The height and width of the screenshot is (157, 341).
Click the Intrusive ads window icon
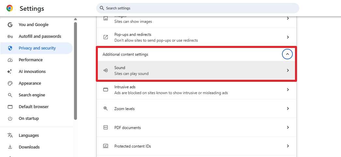pyautogui.click(x=106, y=90)
